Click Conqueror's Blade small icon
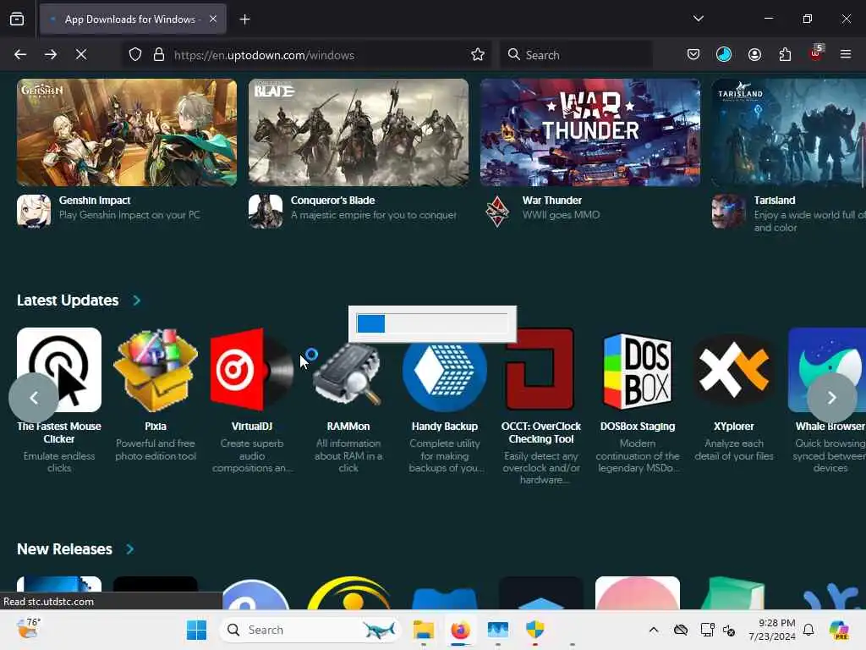 click(266, 211)
